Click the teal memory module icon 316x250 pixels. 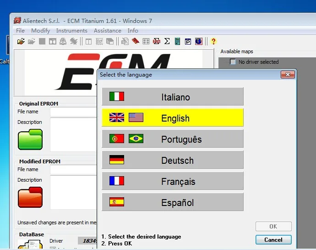(177, 41)
